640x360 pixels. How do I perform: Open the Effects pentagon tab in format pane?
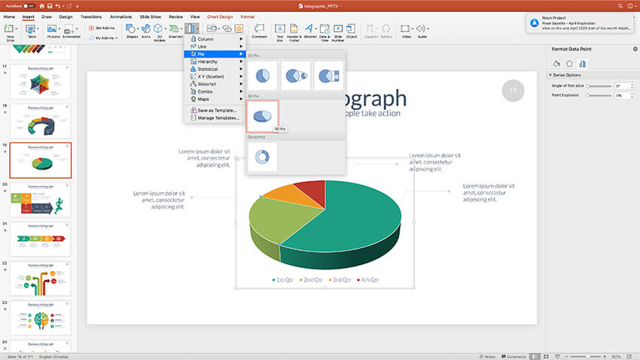tap(569, 63)
